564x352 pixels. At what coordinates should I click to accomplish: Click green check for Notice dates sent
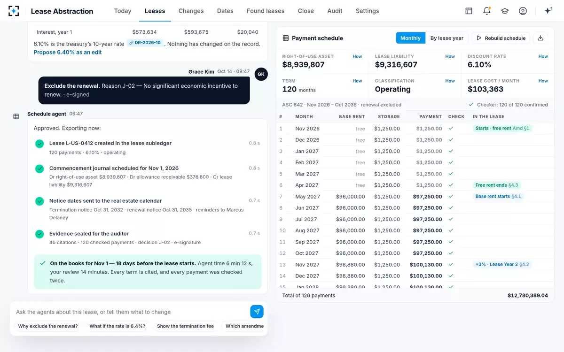[x=39, y=201]
